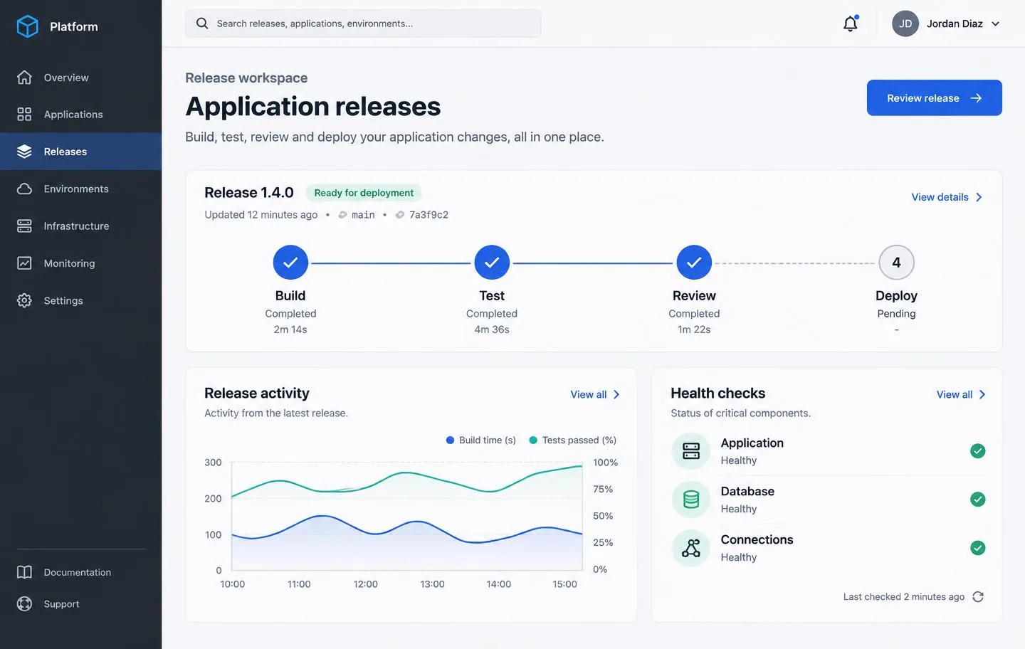The width and height of the screenshot is (1025, 649).
Task: Click the Platform cube logo icon
Action: [x=27, y=26]
